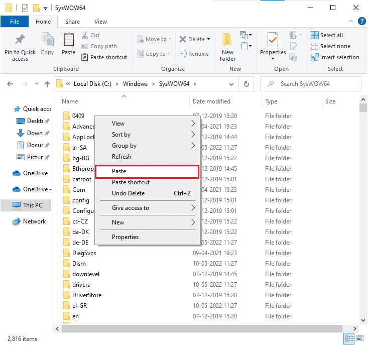
Task: Click the Select all icon
Action: tap(315, 35)
